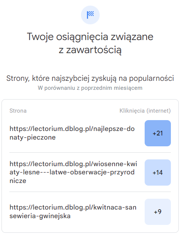This screenshot has height=235, width=181.
Task: Click the word zawartością in the heading
Action: tap(94, 50)
